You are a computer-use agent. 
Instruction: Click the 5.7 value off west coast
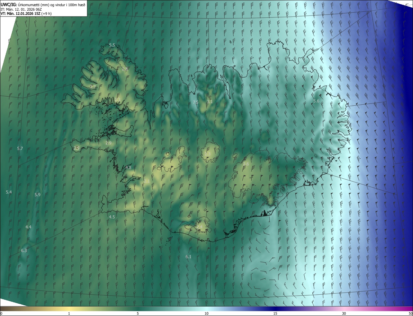(x=20, y=148)
